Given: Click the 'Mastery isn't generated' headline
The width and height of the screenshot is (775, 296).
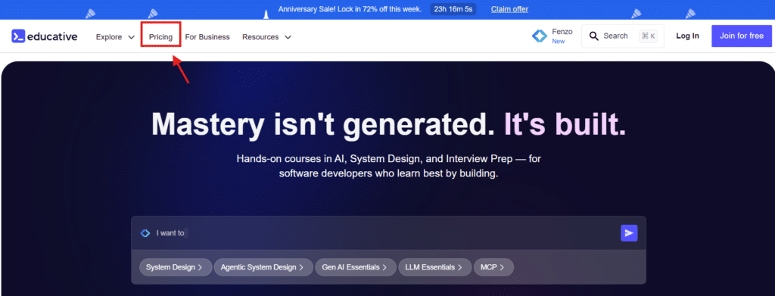Looking at the screenshot, I should pos(388,123).
